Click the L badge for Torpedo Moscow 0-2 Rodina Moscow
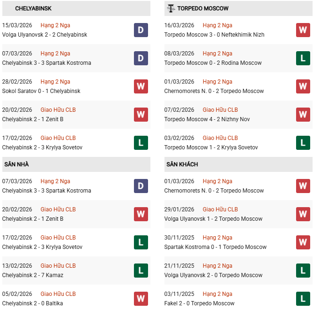 pos(303,58)
